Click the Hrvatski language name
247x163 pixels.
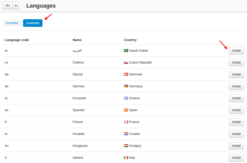pyautogui.click(x=78, y=134)
